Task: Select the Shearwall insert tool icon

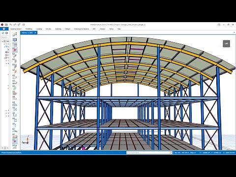Action: pyautogui.click(x=15, y=66)
